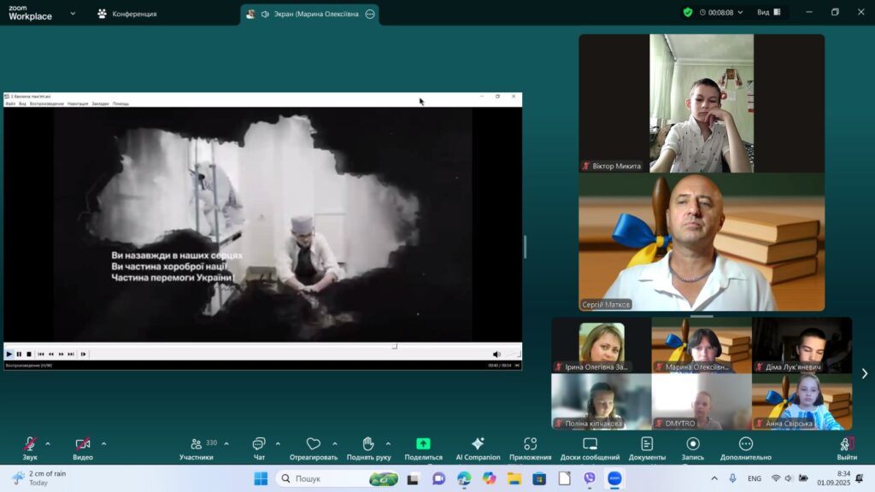
Task: Start camera with the Видео button
Action: coord(83,448)
